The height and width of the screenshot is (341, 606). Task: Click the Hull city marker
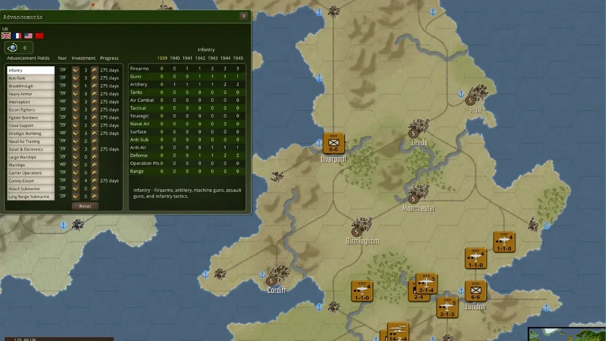(470, 100)
